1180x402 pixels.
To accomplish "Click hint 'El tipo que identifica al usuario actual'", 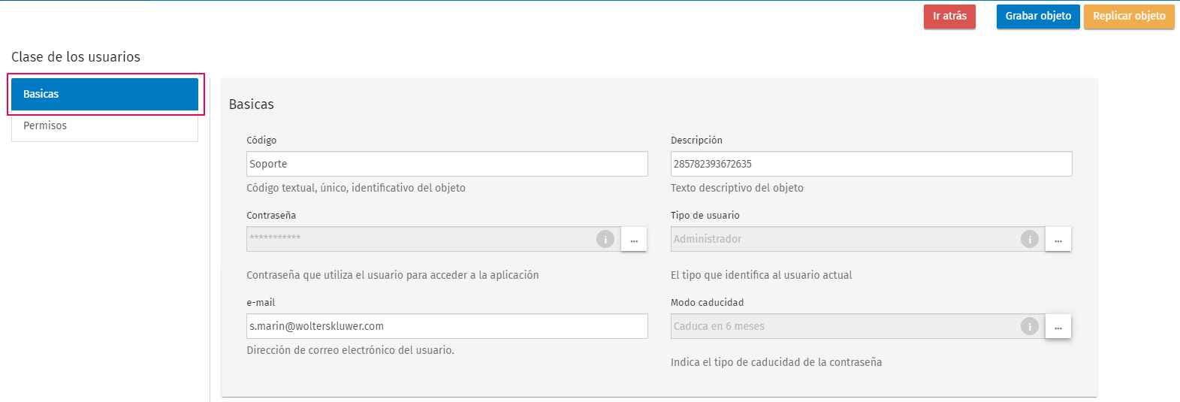I will coord(761,275).
